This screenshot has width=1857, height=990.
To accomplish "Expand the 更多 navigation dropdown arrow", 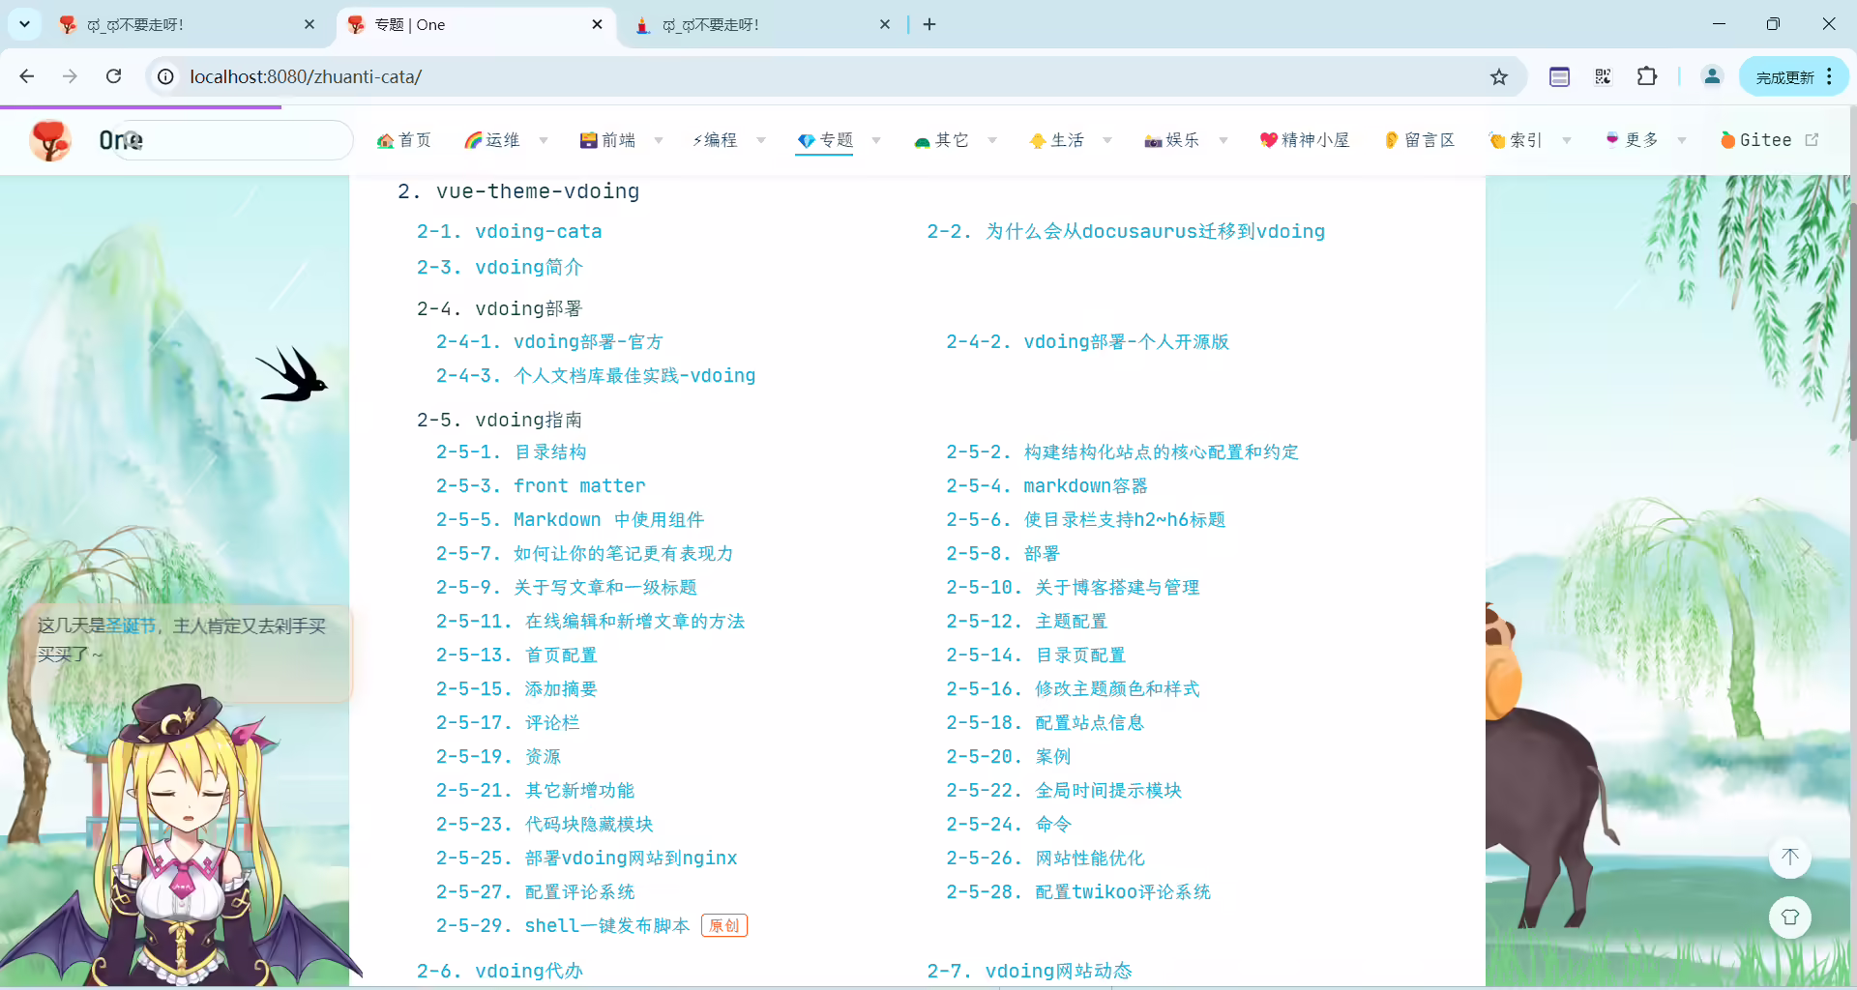I will coord(1682,140).
